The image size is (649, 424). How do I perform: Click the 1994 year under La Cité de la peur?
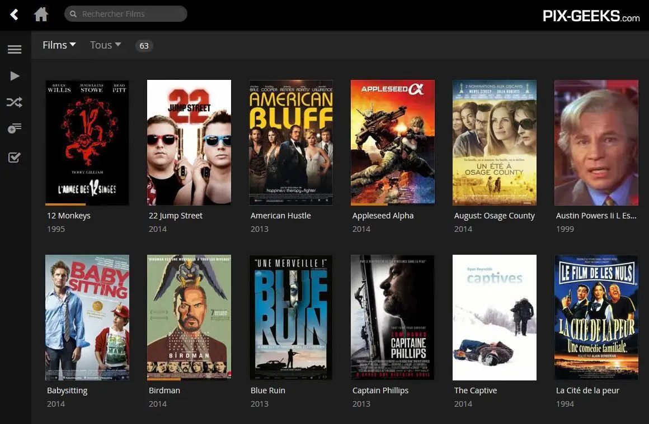[x=565, y=404]
